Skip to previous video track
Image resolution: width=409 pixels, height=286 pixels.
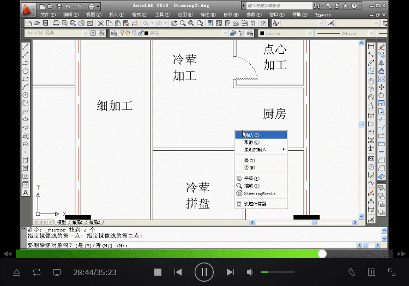coord(178,272)
